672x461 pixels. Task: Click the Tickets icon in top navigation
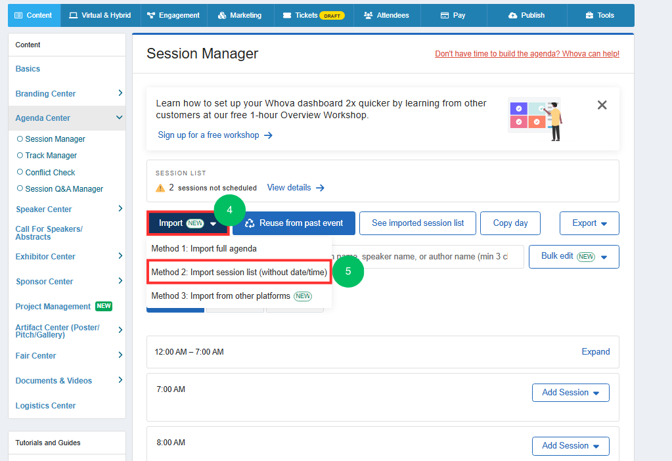[x=286, y=15]
